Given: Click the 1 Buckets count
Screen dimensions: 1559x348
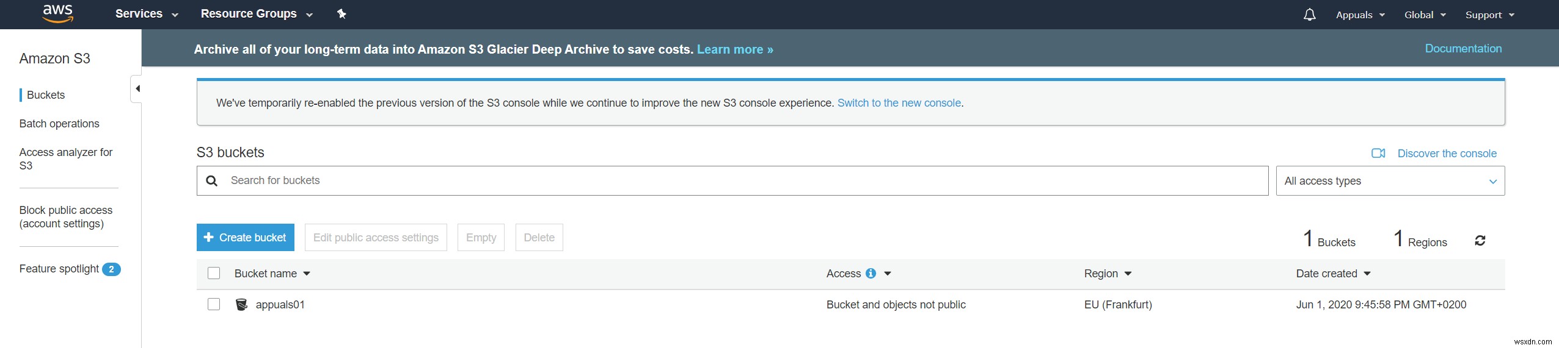Looking at the screenshot, I should [x=1329, y=239].
